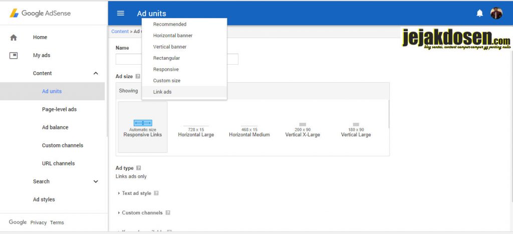Image resolution: width=513 pixels, height=234 pixels.
Task: Open Ad styles in the sidebar
Action: 44,199
